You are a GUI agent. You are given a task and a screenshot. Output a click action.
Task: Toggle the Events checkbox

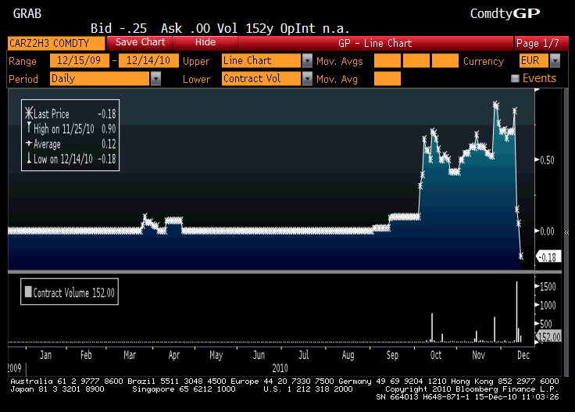point(515,78)
